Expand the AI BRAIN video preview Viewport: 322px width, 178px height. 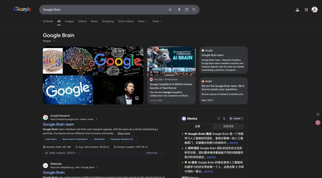pos(192,50)
